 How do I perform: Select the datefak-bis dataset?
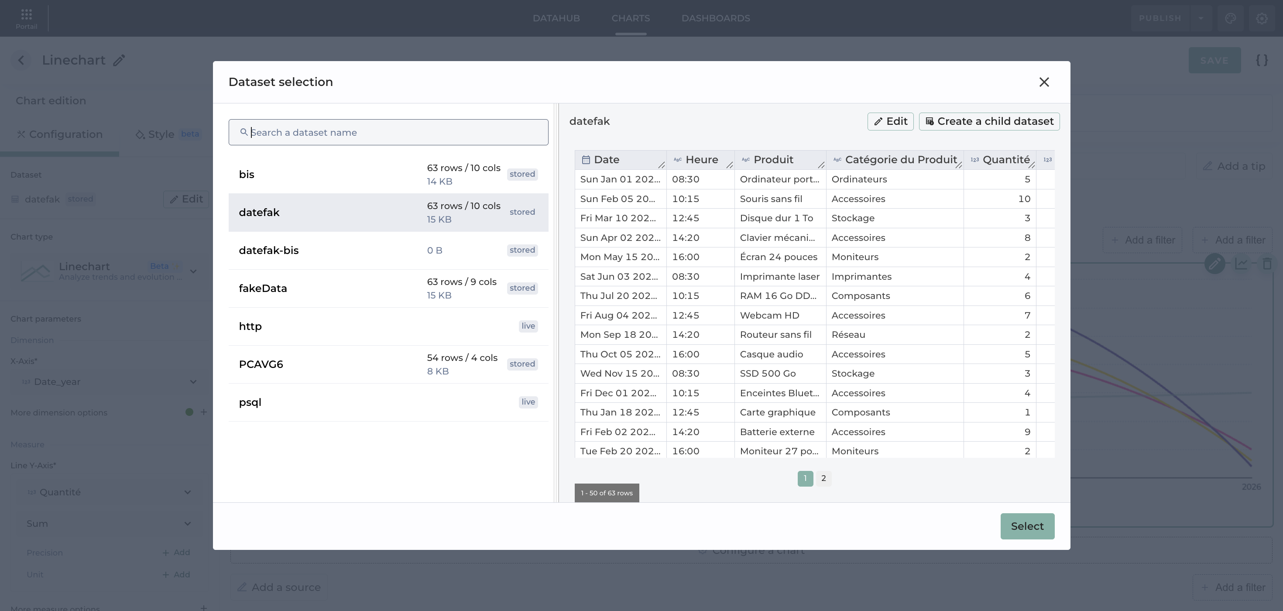tap(388, 251)
